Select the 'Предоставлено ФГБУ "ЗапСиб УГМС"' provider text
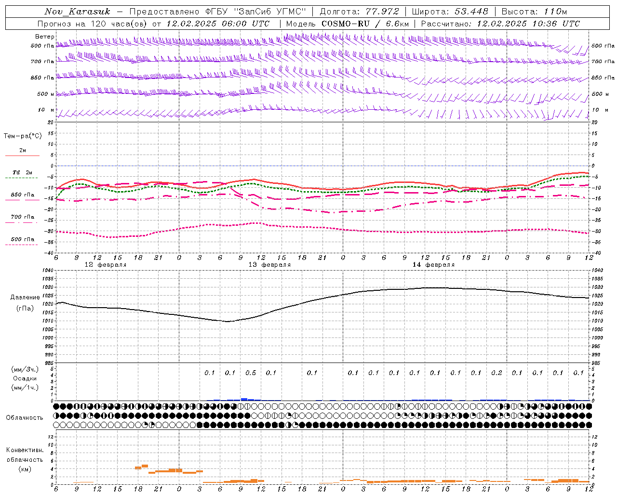 coord(218,12)
